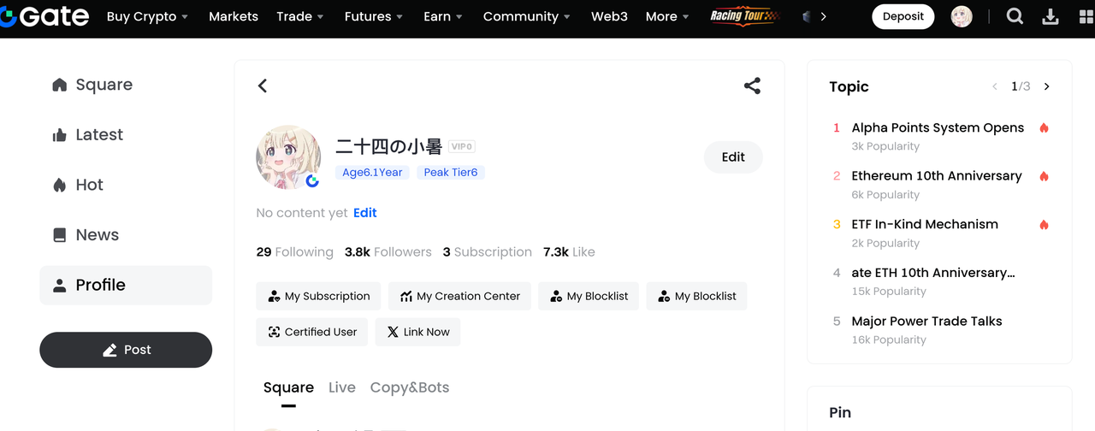This screenshot has width=1095, height=431.
Task: Open Ethereum 10th Anniversary topic
Action: pyautogui.click(x=936, y=175)
